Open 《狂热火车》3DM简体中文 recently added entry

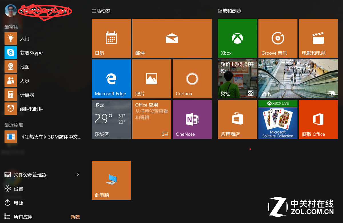(43, 137)
